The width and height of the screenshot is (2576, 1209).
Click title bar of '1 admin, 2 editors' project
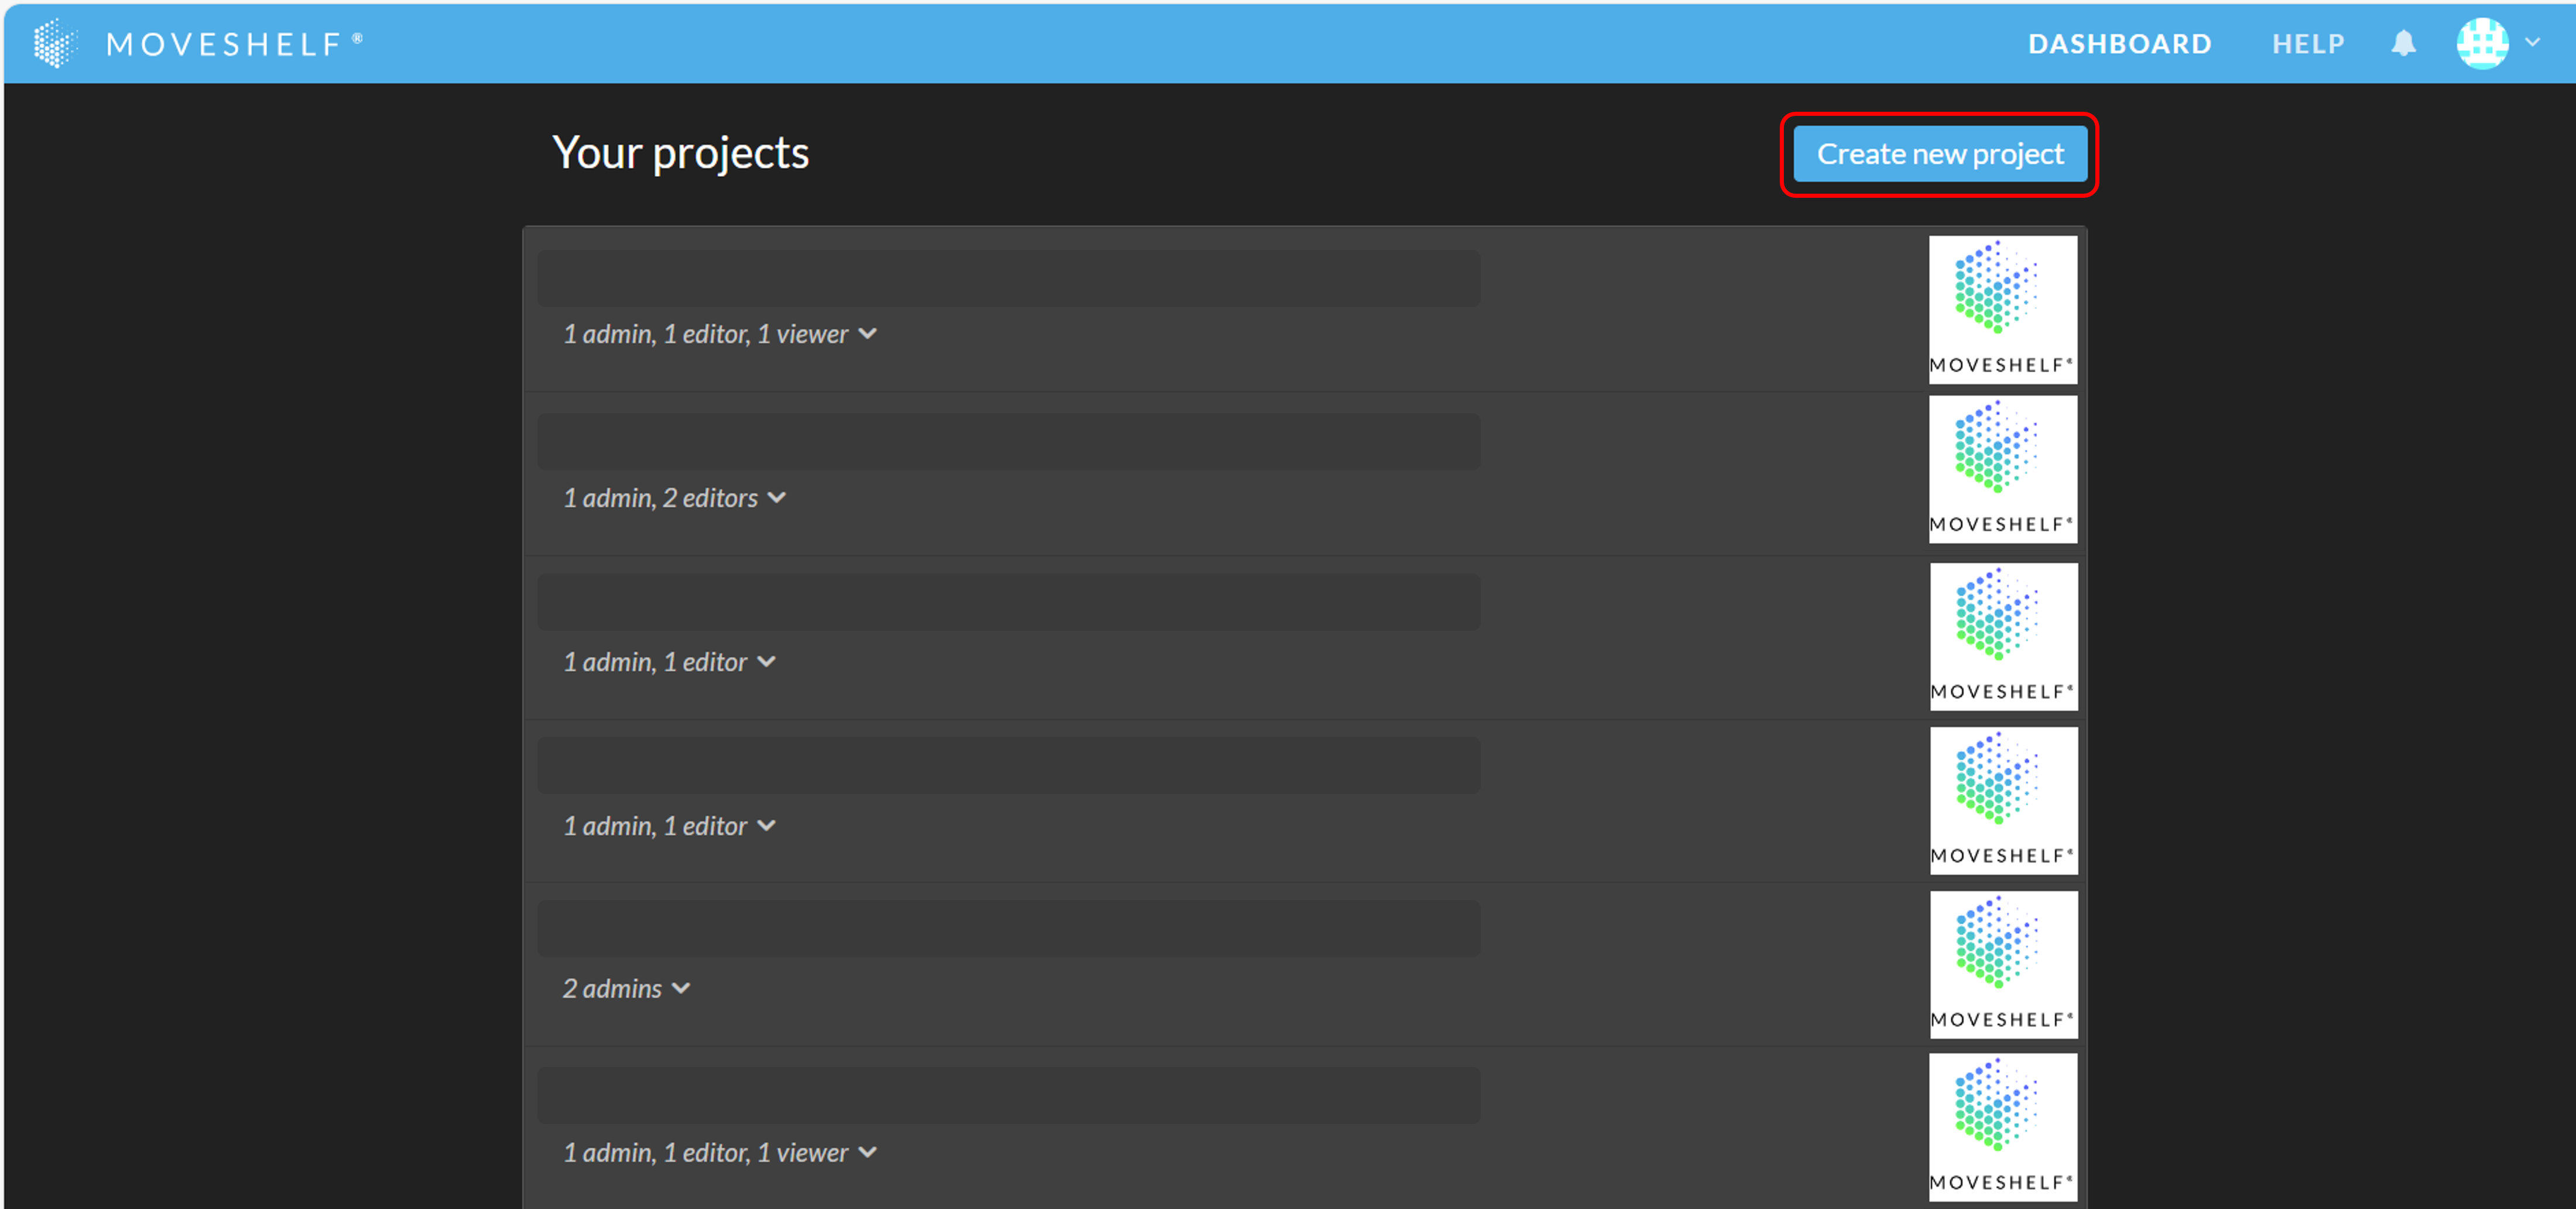click(1008, 442)
